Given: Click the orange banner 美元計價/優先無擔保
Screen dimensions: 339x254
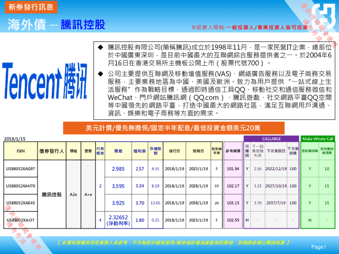Looking at the screenshot, I should (x=174, y=128).
